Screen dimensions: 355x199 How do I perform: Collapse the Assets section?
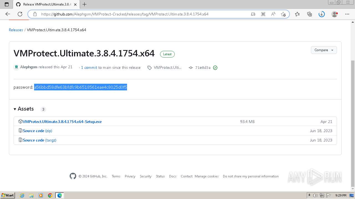[x=24, y=109]
